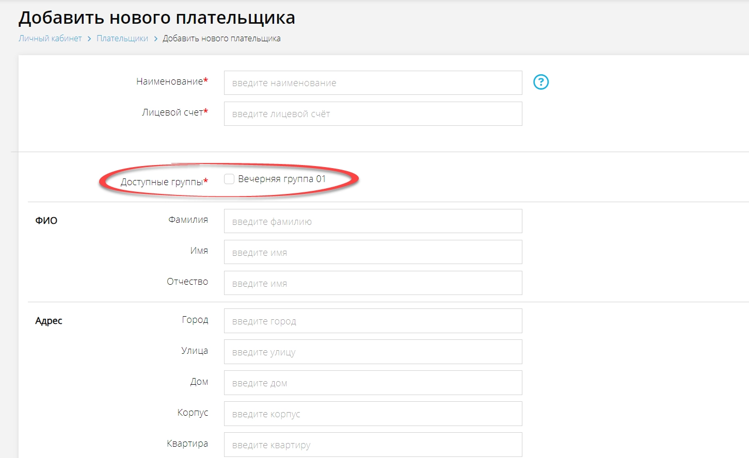The width and height of the screenshot is (749, 458).
Task: Click the Улица field label
Action: (195, 351)
